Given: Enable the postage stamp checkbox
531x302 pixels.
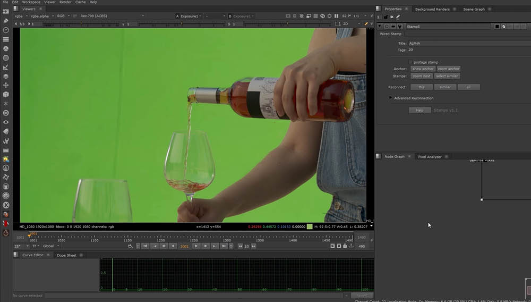Looking at the screenshot, I should 410,62.
